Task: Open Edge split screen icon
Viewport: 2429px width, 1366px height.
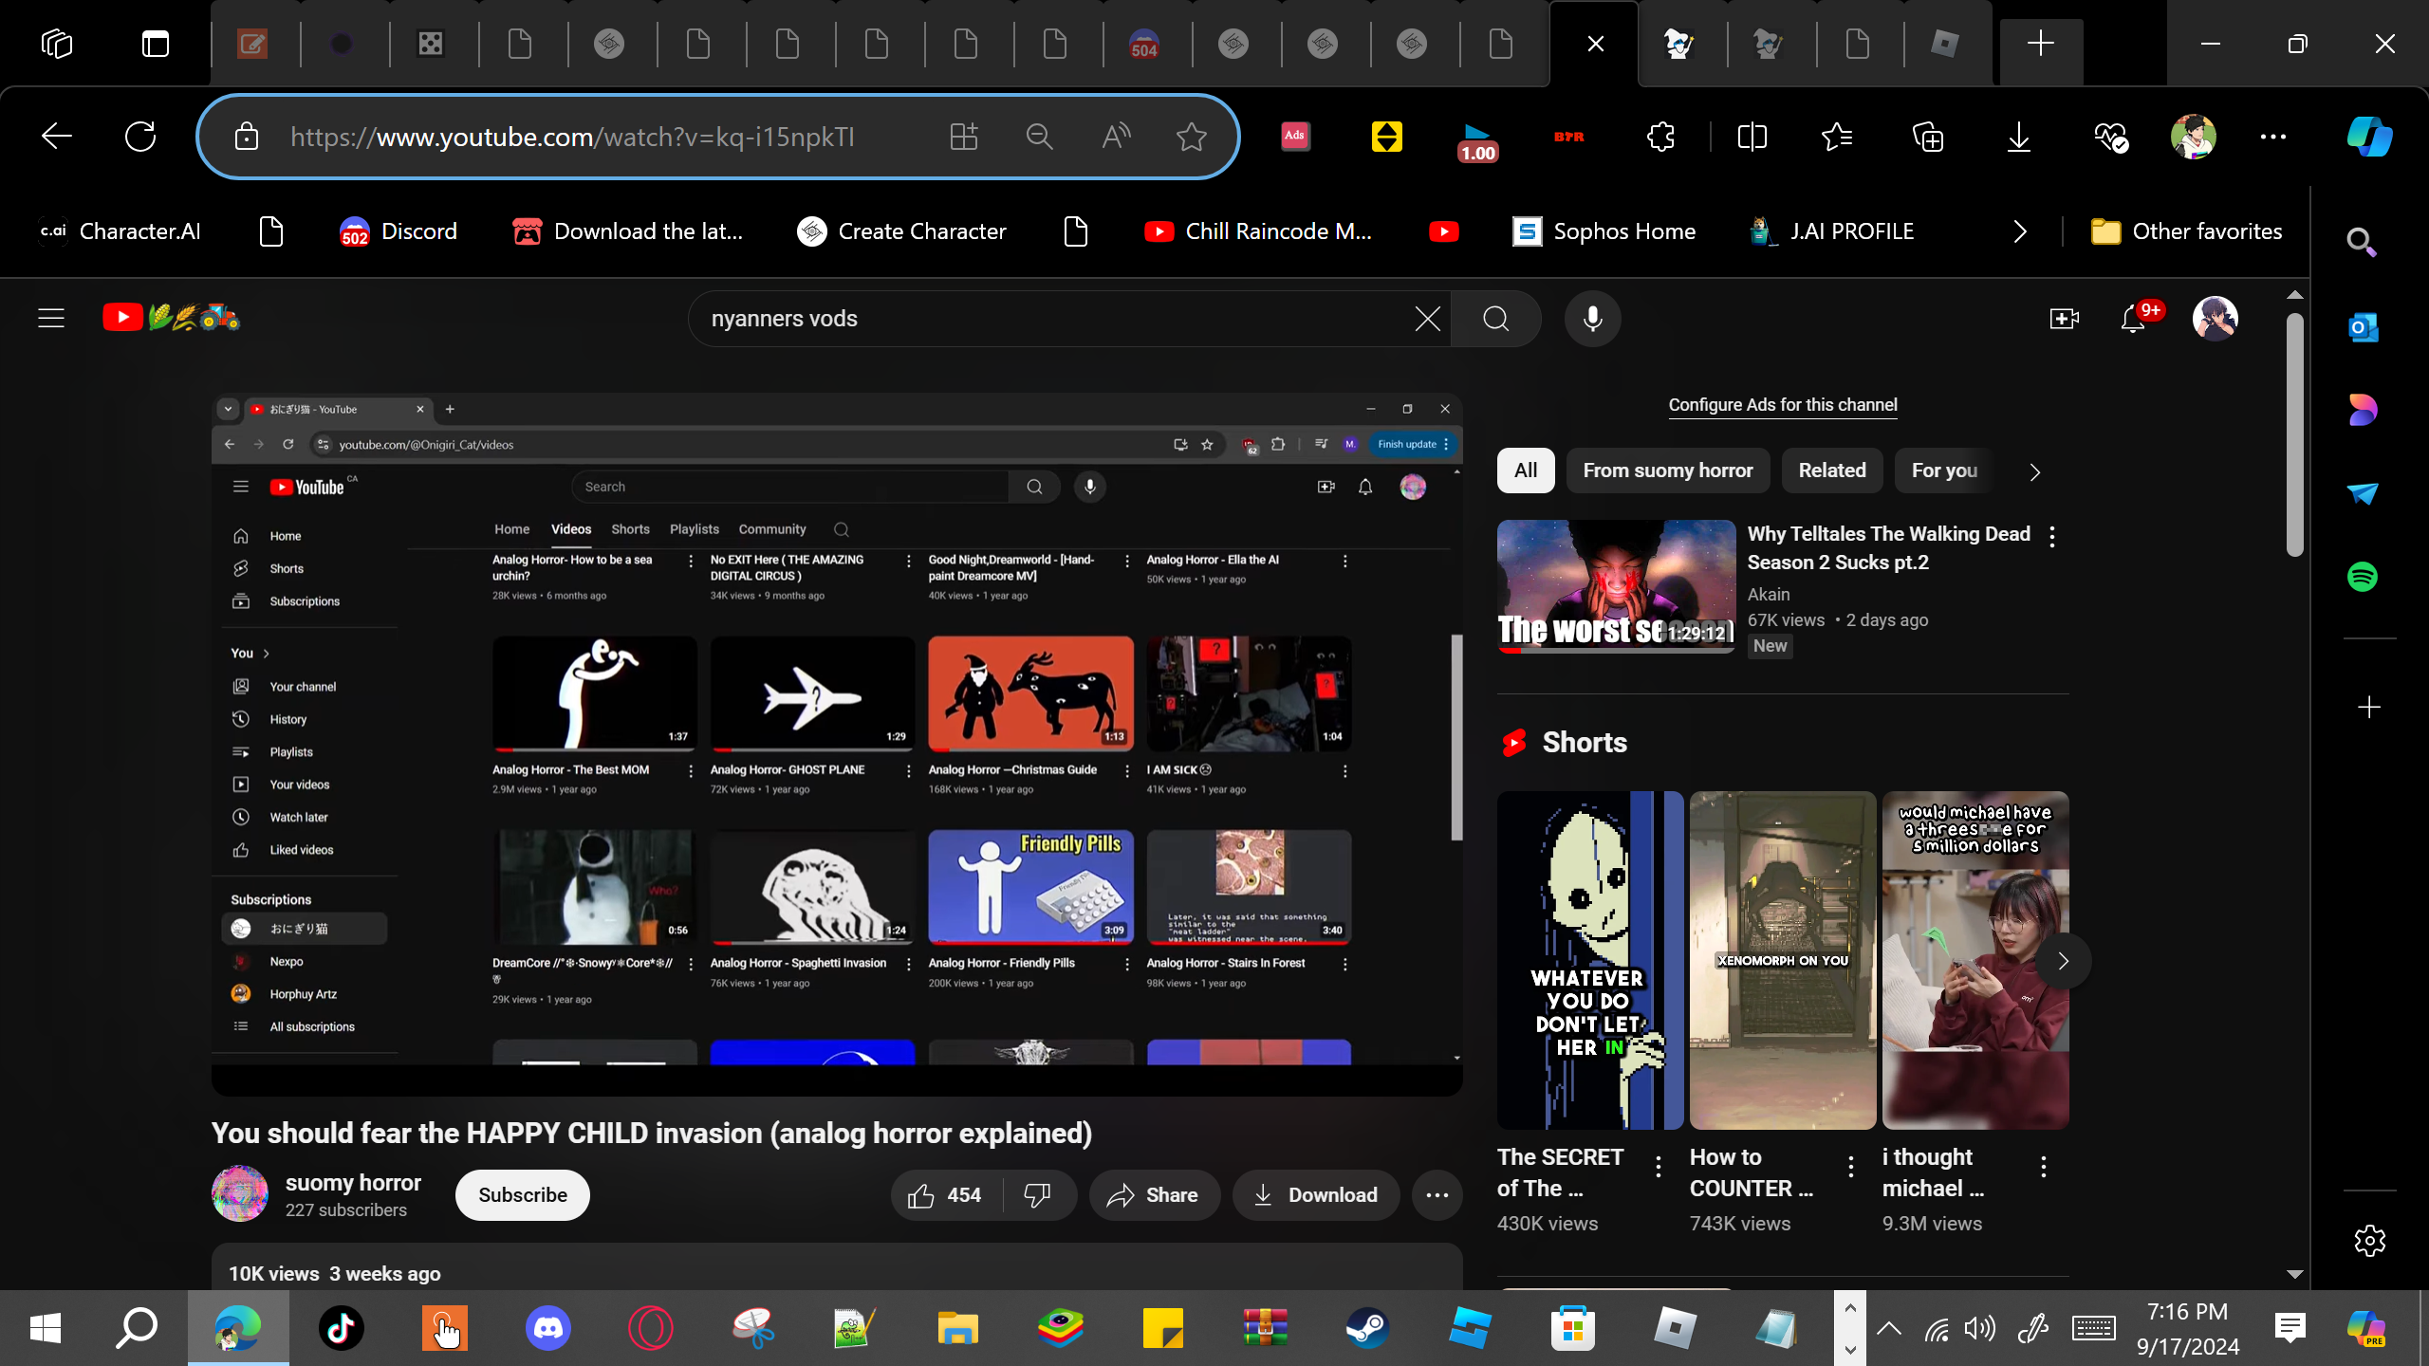Action: (x=1752, y=137)
